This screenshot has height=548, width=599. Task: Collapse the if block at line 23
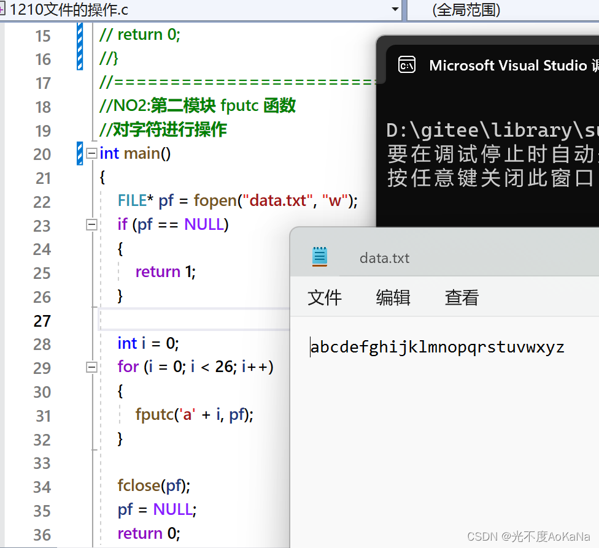(x=91, y=224)
